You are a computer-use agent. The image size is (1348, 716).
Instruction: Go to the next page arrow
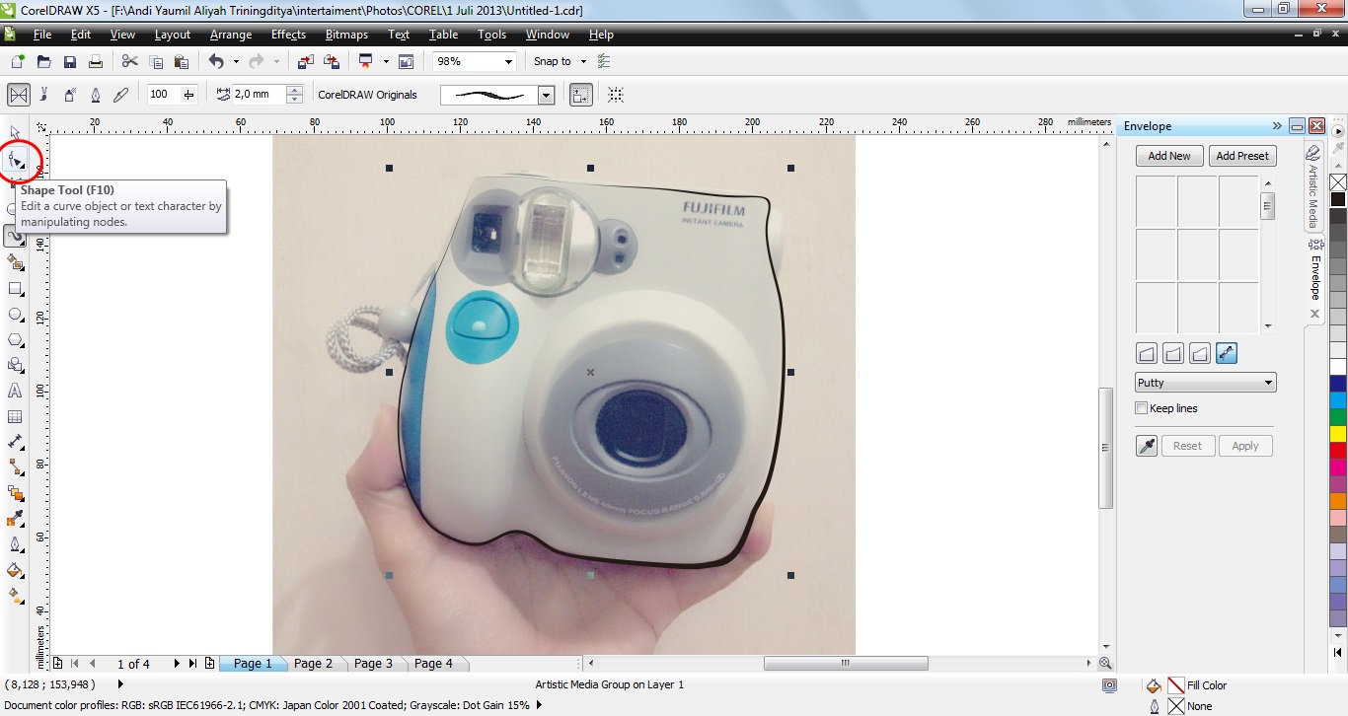click(177, 664)
